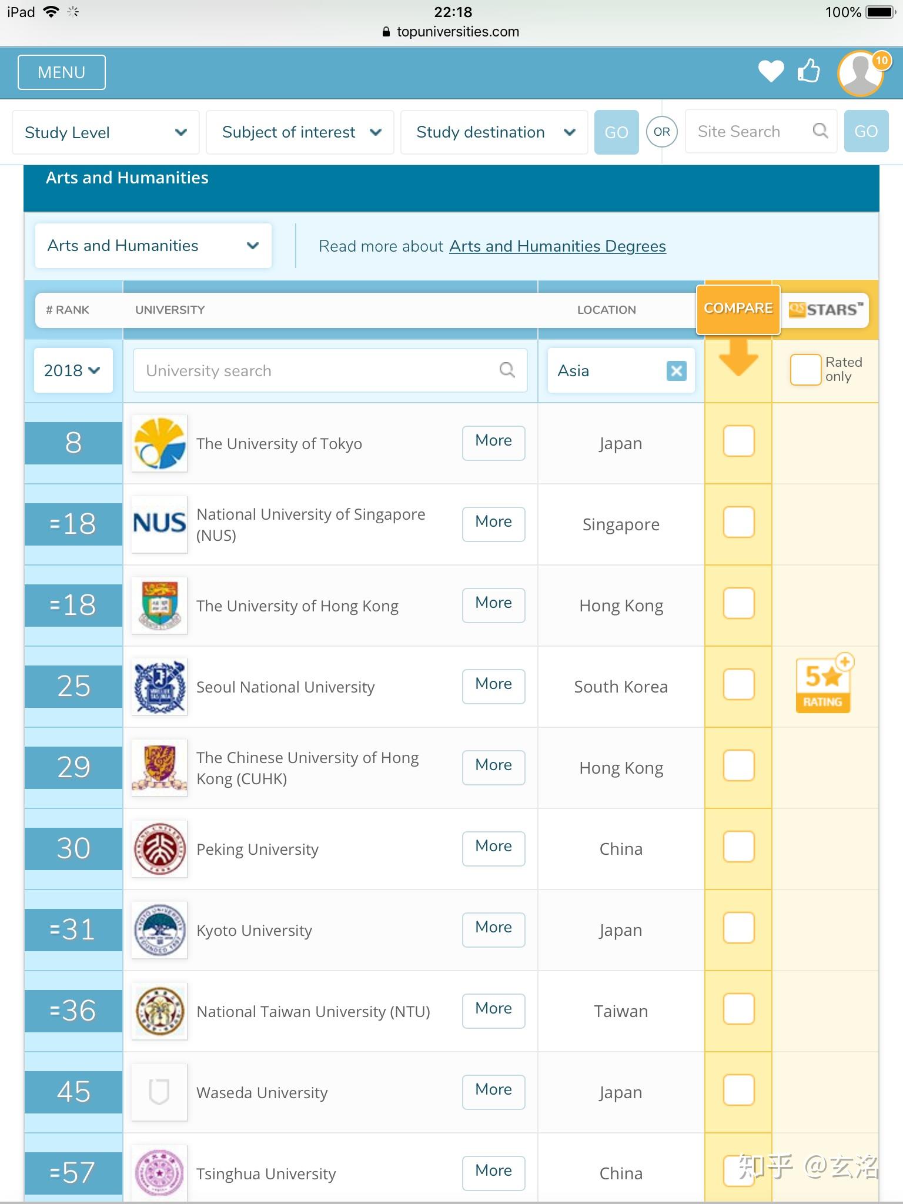Screen dimensions: 903x1204
Task: Tick the Rated only checkbox
Action: click(805, 370)
